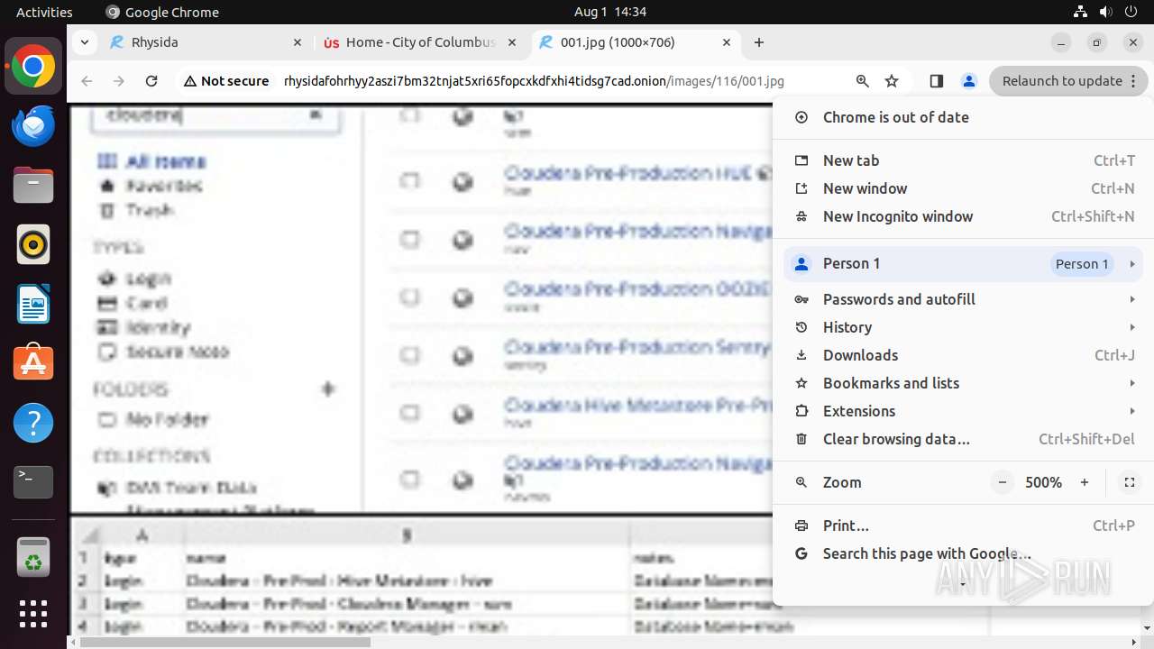
Task: Expand the Person 1 profile submenu
Action: point(963,264)
